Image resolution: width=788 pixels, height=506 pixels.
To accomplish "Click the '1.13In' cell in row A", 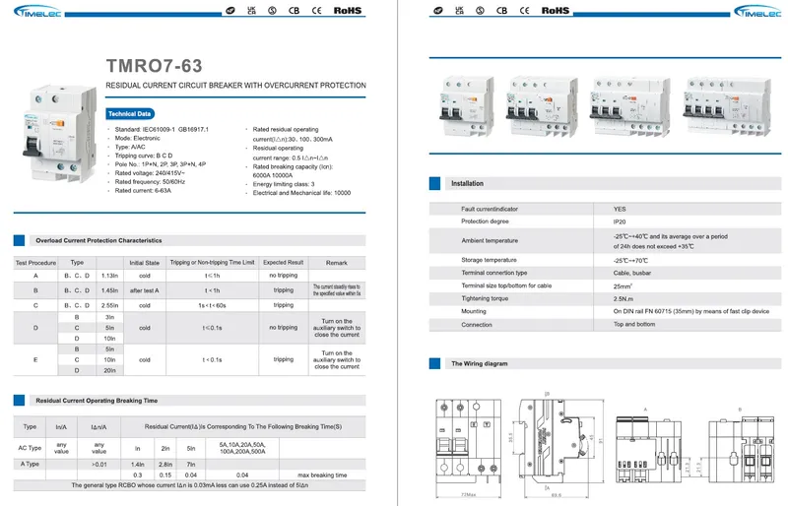I will click(109, 276).
